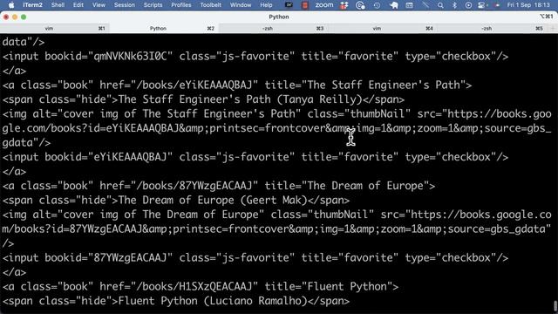Screen dimensions: 558x314
Task: Switch to the first vim tab (⌘1)
Action: [54, 28]
